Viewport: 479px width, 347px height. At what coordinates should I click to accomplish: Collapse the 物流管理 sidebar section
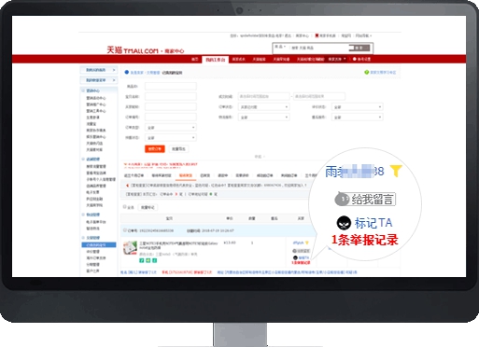click(83, 215)
